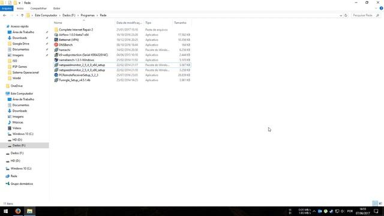Open Músicas under Este Computador
Image resolution: width=384 pixels, height=216 pixels.
pyautogui.click(x=17, y=122)
